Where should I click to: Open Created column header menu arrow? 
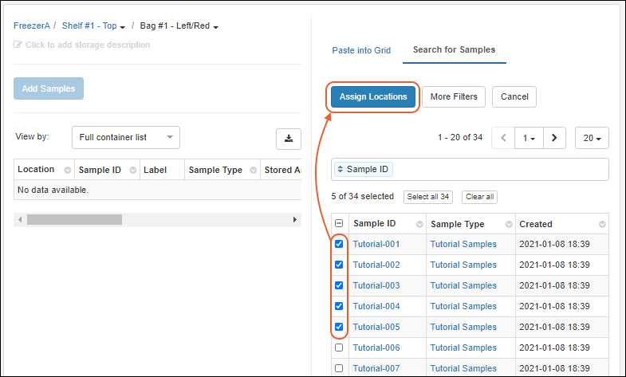click(602, 224)
